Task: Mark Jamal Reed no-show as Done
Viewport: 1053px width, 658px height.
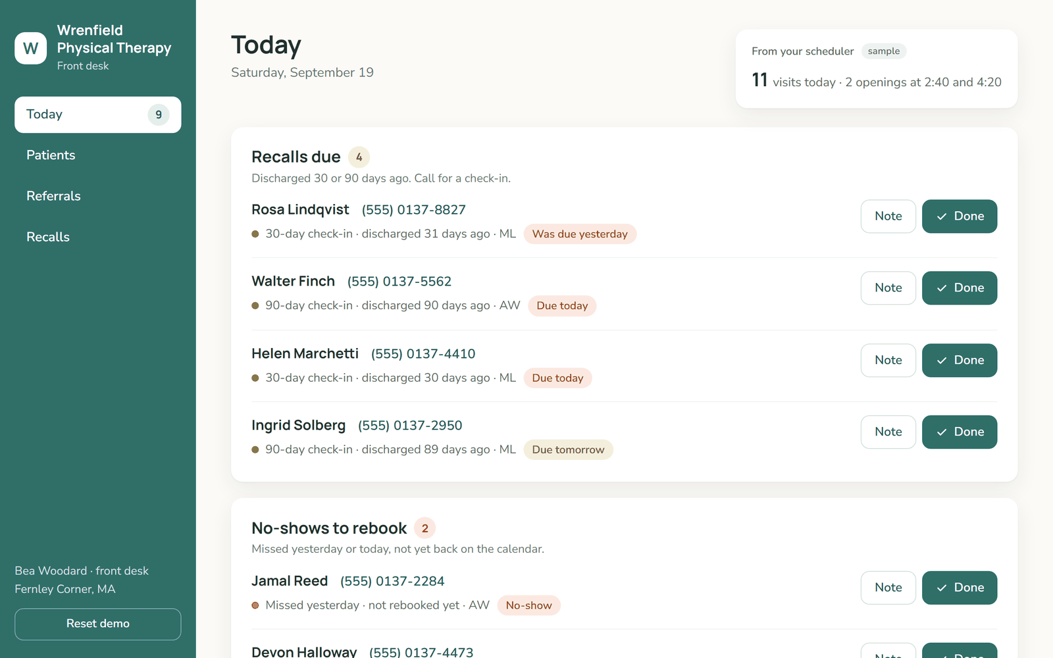Action: (960, 588)
